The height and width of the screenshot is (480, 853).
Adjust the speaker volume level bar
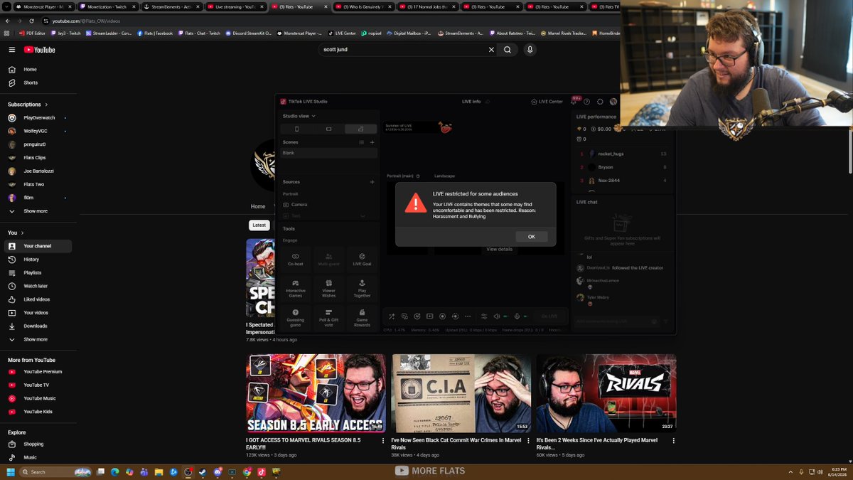pyautogui.click(x=506, y=316)
